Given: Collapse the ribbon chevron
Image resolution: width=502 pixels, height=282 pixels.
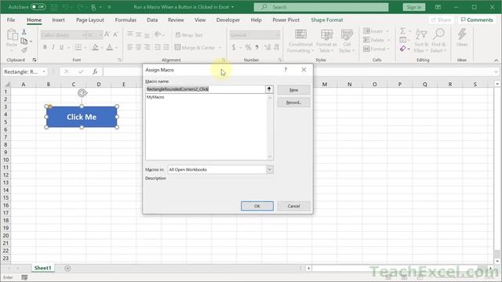Looking at the screenshot, I should (497, 60).
